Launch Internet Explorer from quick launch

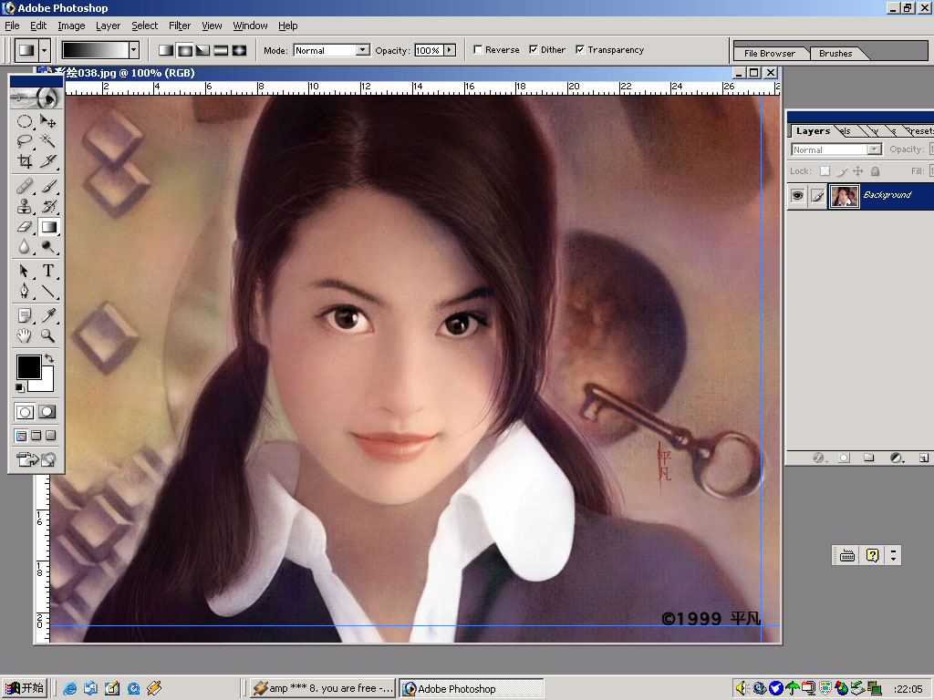69,688
